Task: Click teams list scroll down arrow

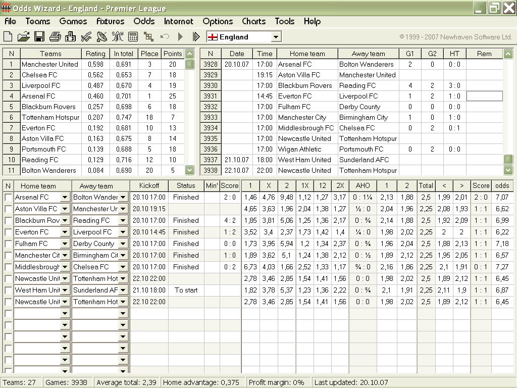Action: (189, 170)
